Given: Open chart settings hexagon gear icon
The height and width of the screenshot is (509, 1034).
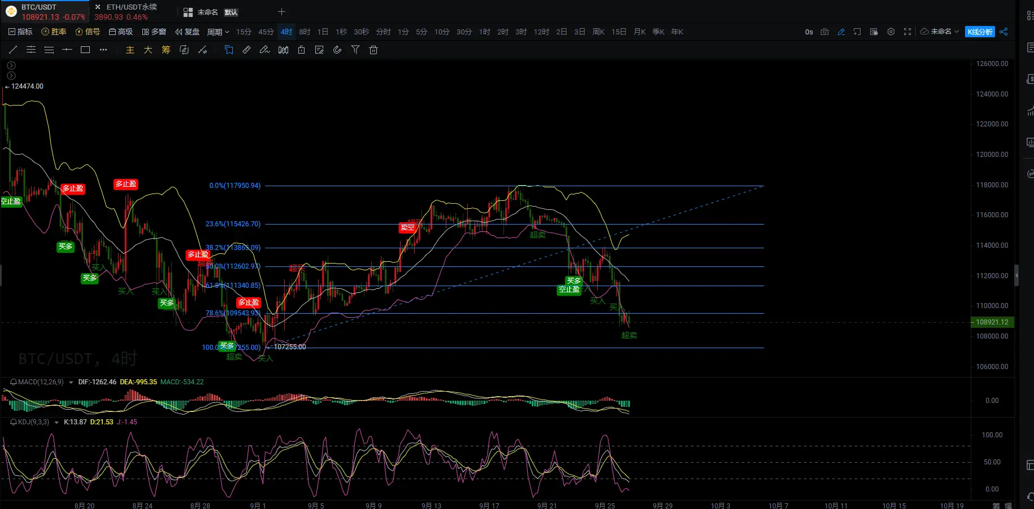Looking at the screenshot, I should click(891, 32).
